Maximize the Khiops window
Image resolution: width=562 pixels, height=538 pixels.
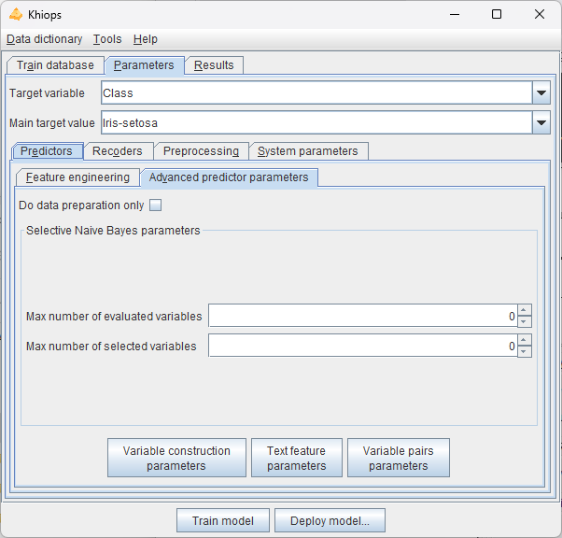tap(497, 14)
